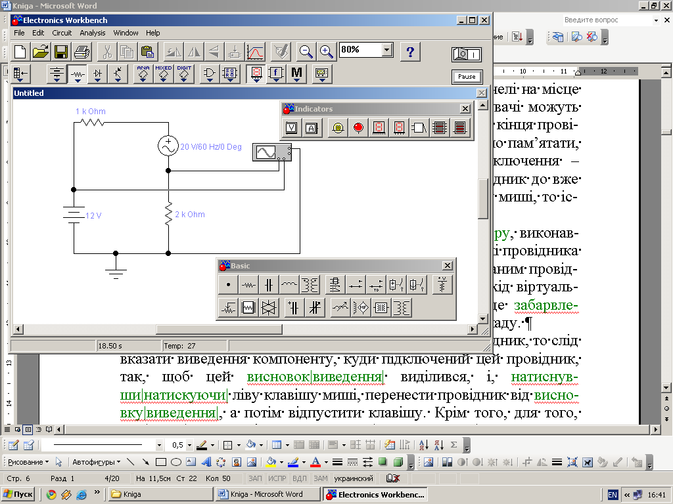673x504 pixels.
Task: Cut the selection with the scissors icon
Action: click(107, 52)
